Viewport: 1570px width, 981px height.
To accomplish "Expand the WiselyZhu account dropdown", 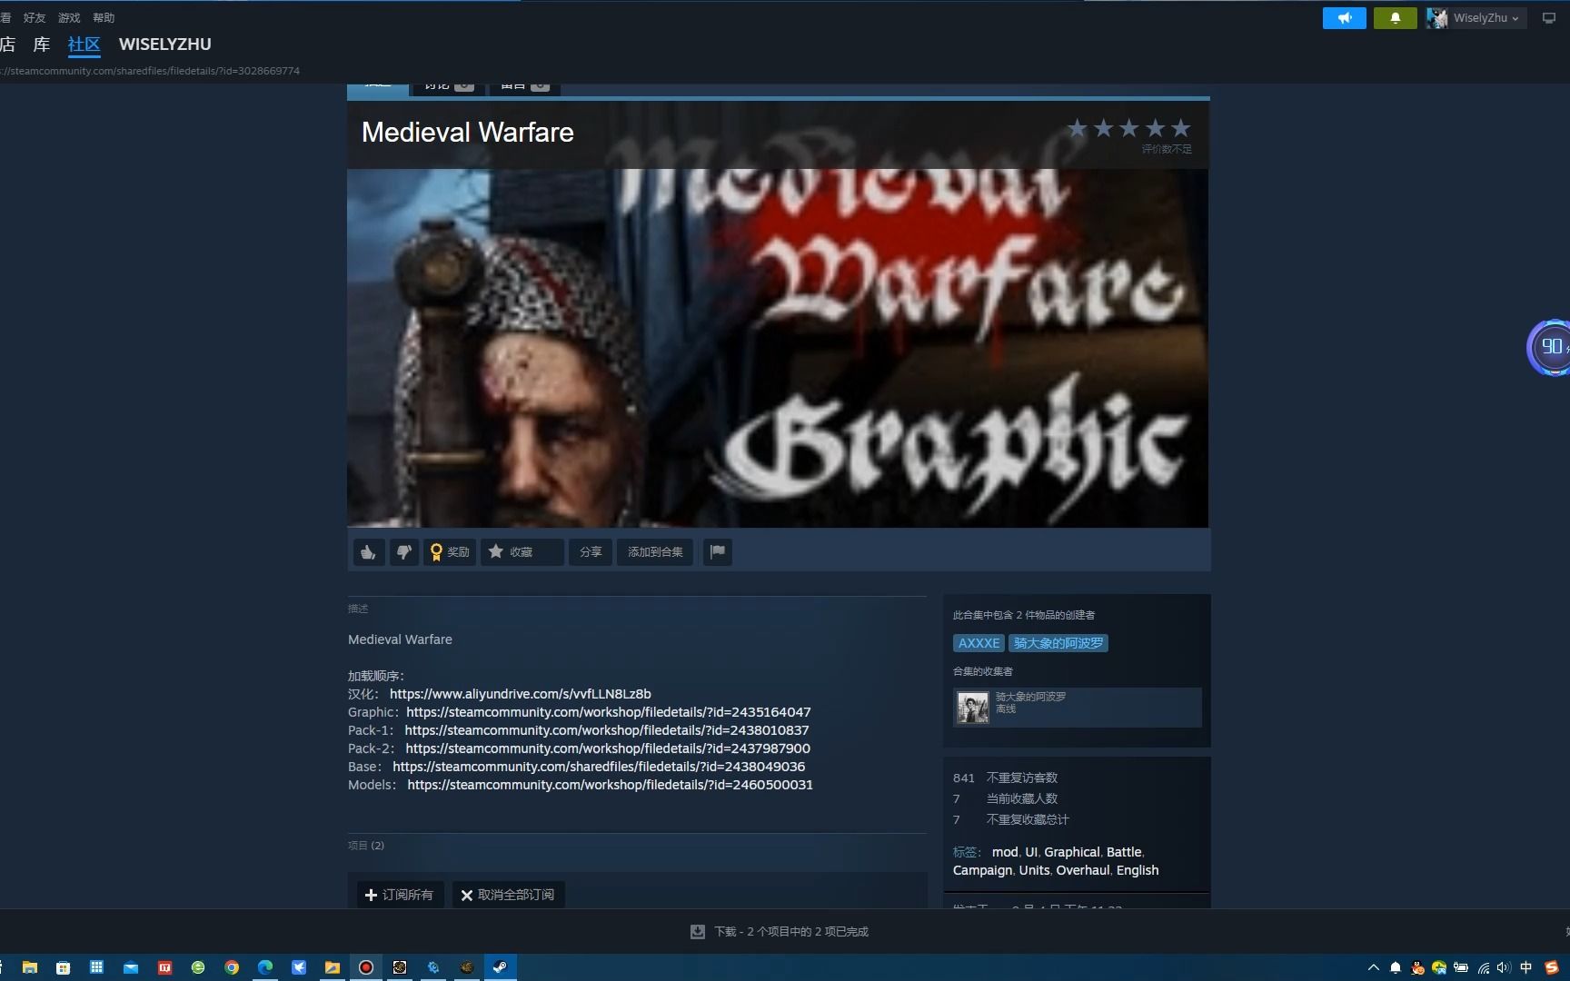I will point(1476,18).
